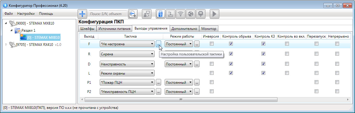Select the globe network connection icon
The image size is (355, 113).
(191, 14)
